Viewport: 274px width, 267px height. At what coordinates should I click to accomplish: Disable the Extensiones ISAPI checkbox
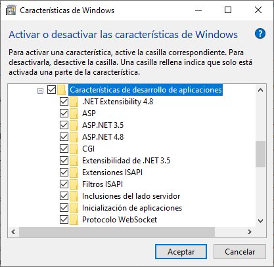coord(64,173)
